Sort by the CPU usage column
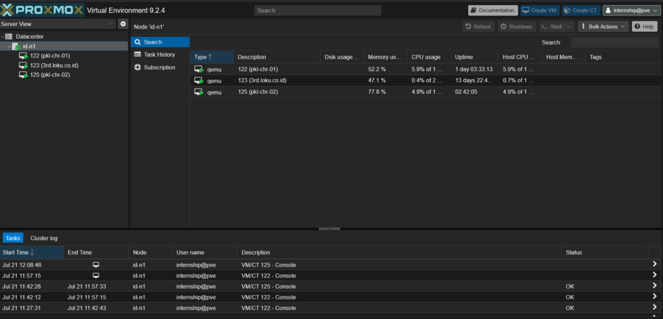The height and width of the screenshot is (319, 663). point(429,57)
